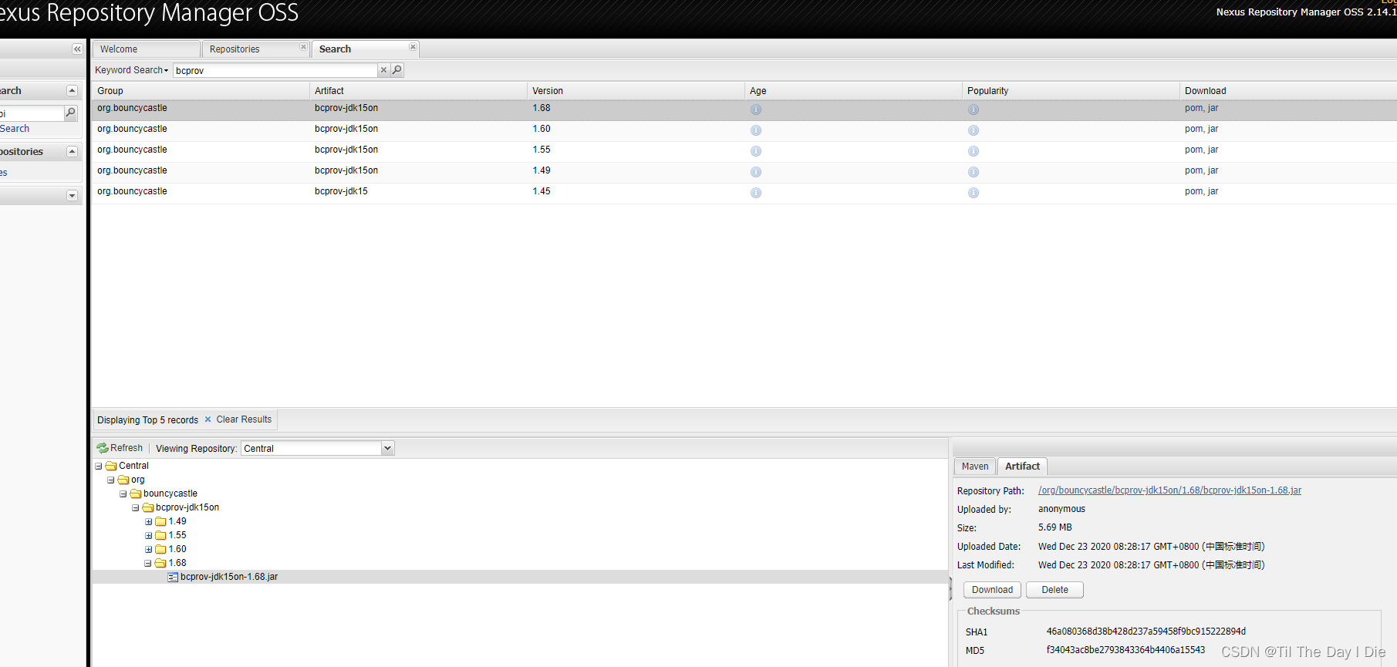Focus the sidebar artifact search input
This screenshot has width=1397, height=667.
(x=32, y=113)
